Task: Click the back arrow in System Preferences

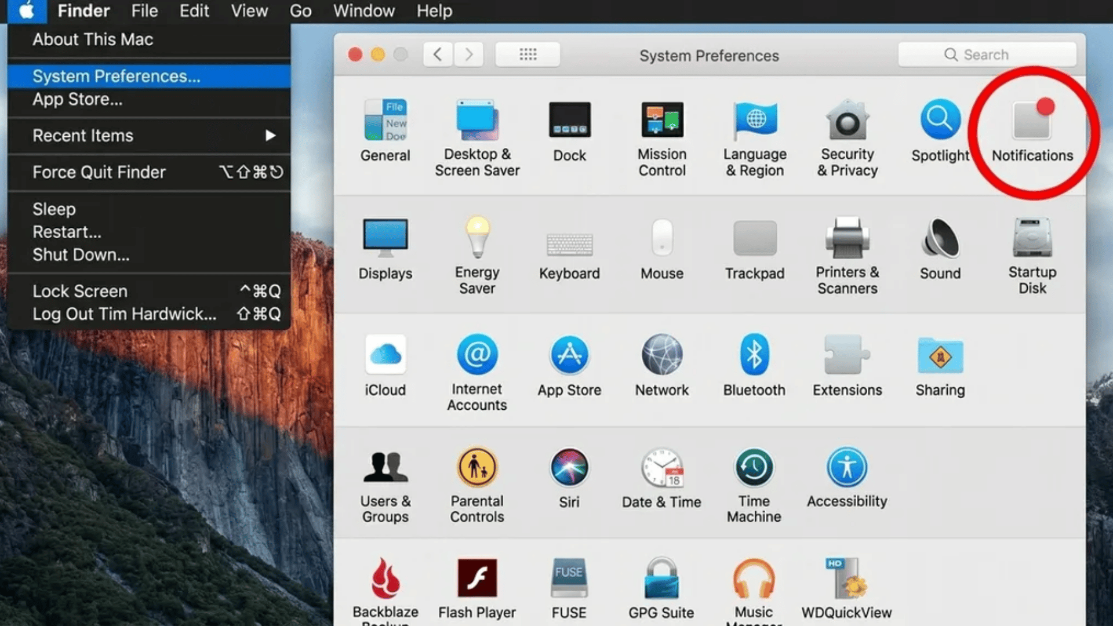Action: (438, 54)
